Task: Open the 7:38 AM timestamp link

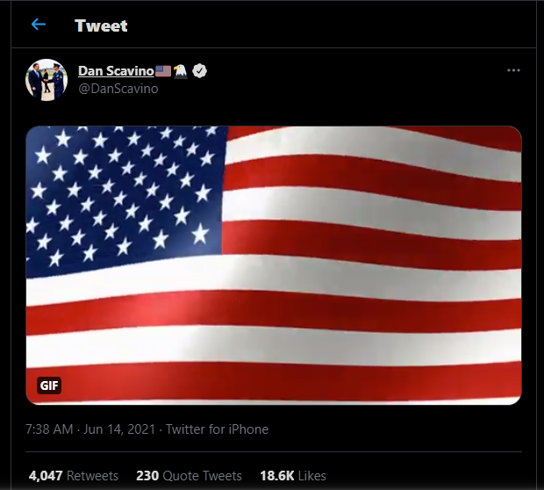Action: point(49,429)
